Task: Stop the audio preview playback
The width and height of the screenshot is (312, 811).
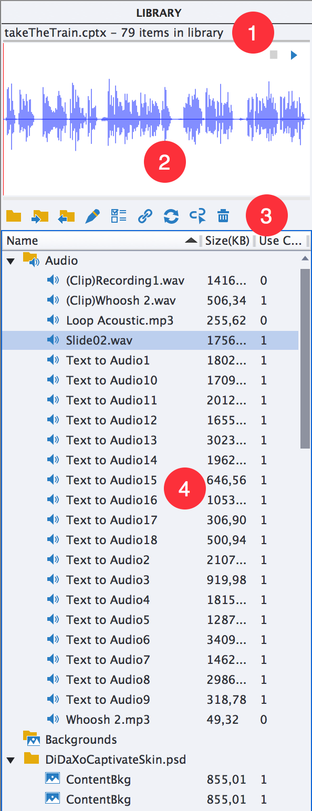Action: (273, 55)
